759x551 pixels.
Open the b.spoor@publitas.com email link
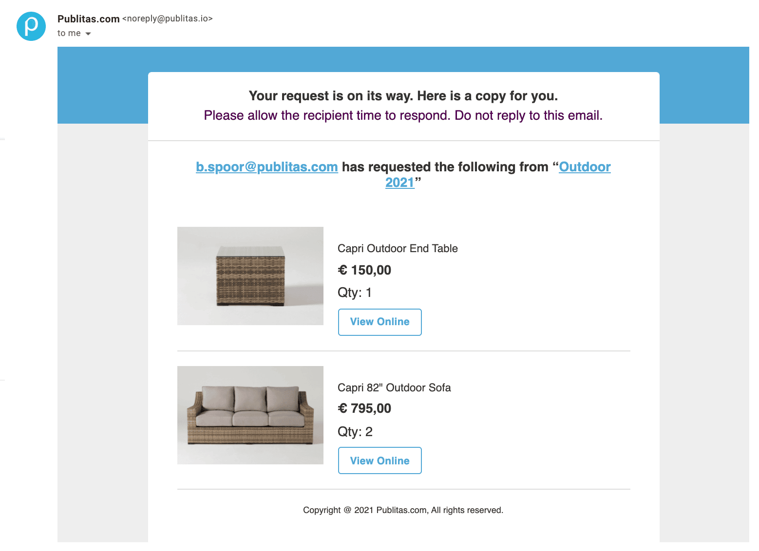click(266, 167)
